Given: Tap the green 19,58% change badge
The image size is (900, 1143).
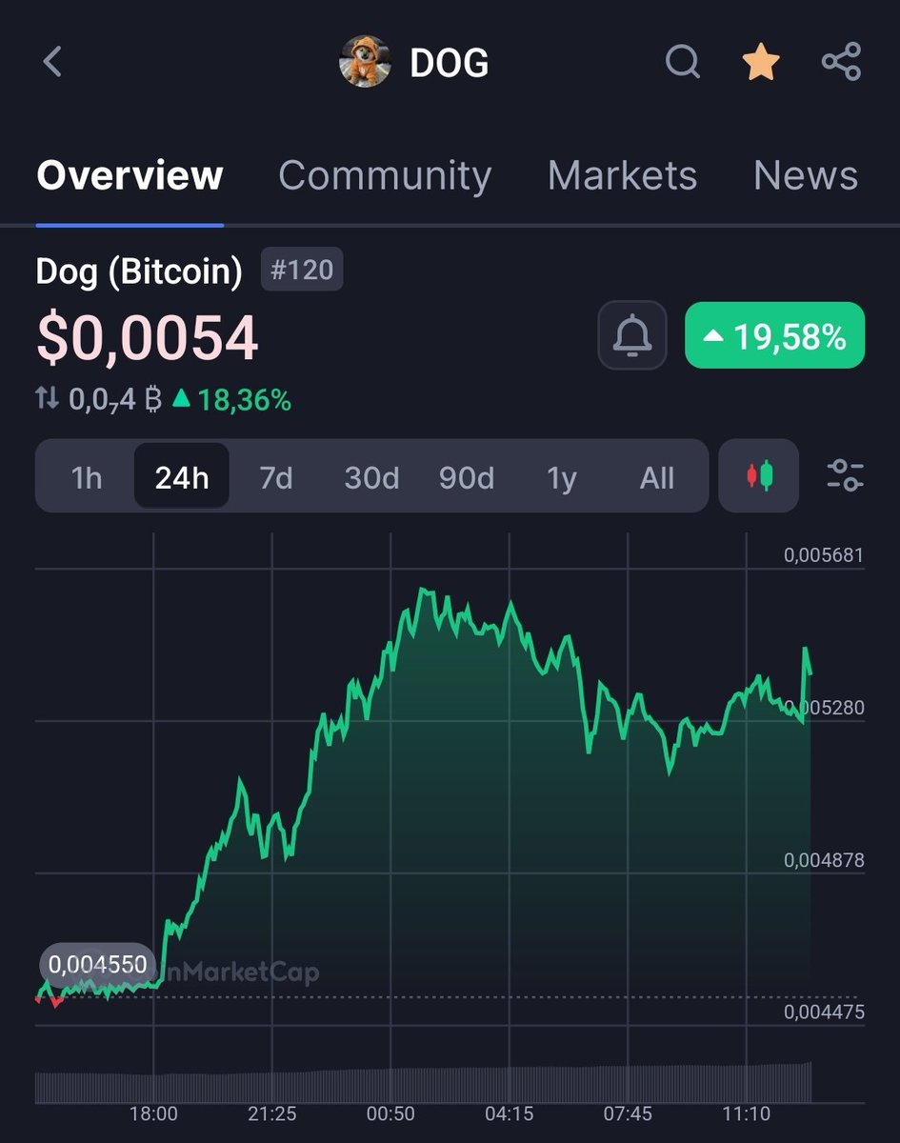Looking at the screenshot, I should tap(774, 335).
